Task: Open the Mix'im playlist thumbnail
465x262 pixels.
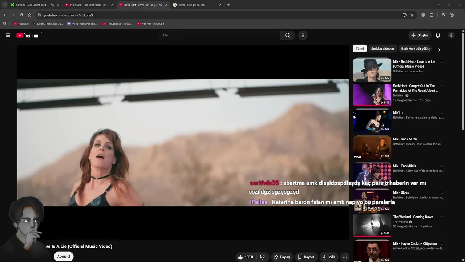Action: (372, 121)
